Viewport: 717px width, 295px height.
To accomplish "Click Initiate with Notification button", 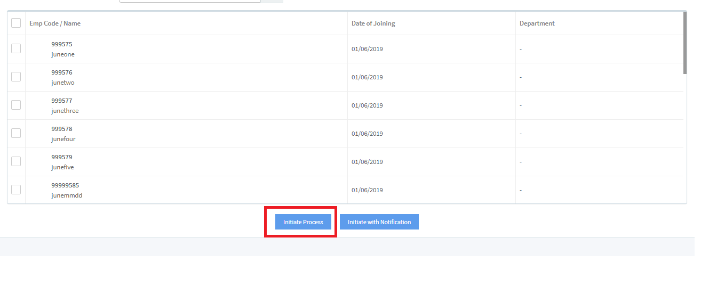I will pos(379,222).
